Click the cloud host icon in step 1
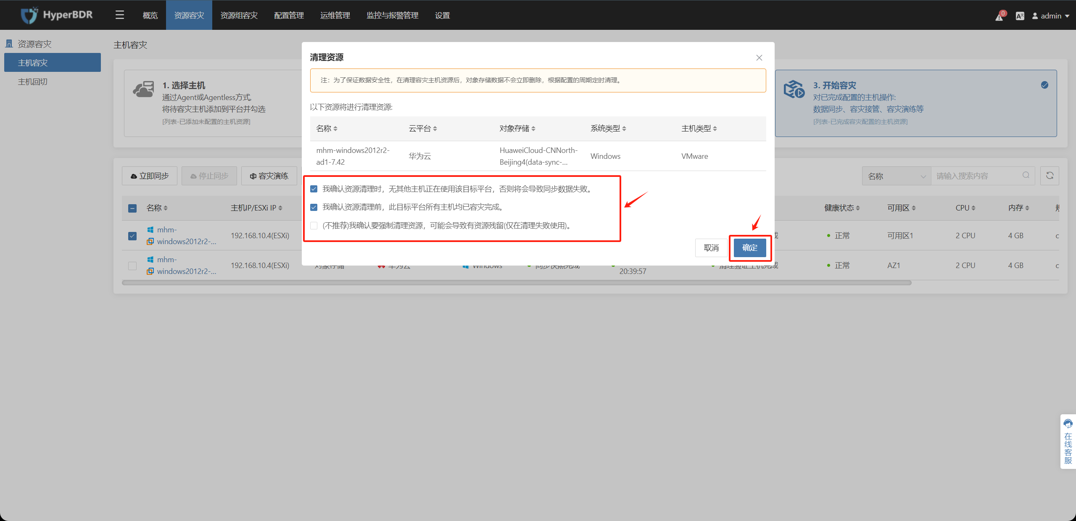The width and height of the screenshot is (1076, 521). [x=143, y=89]
